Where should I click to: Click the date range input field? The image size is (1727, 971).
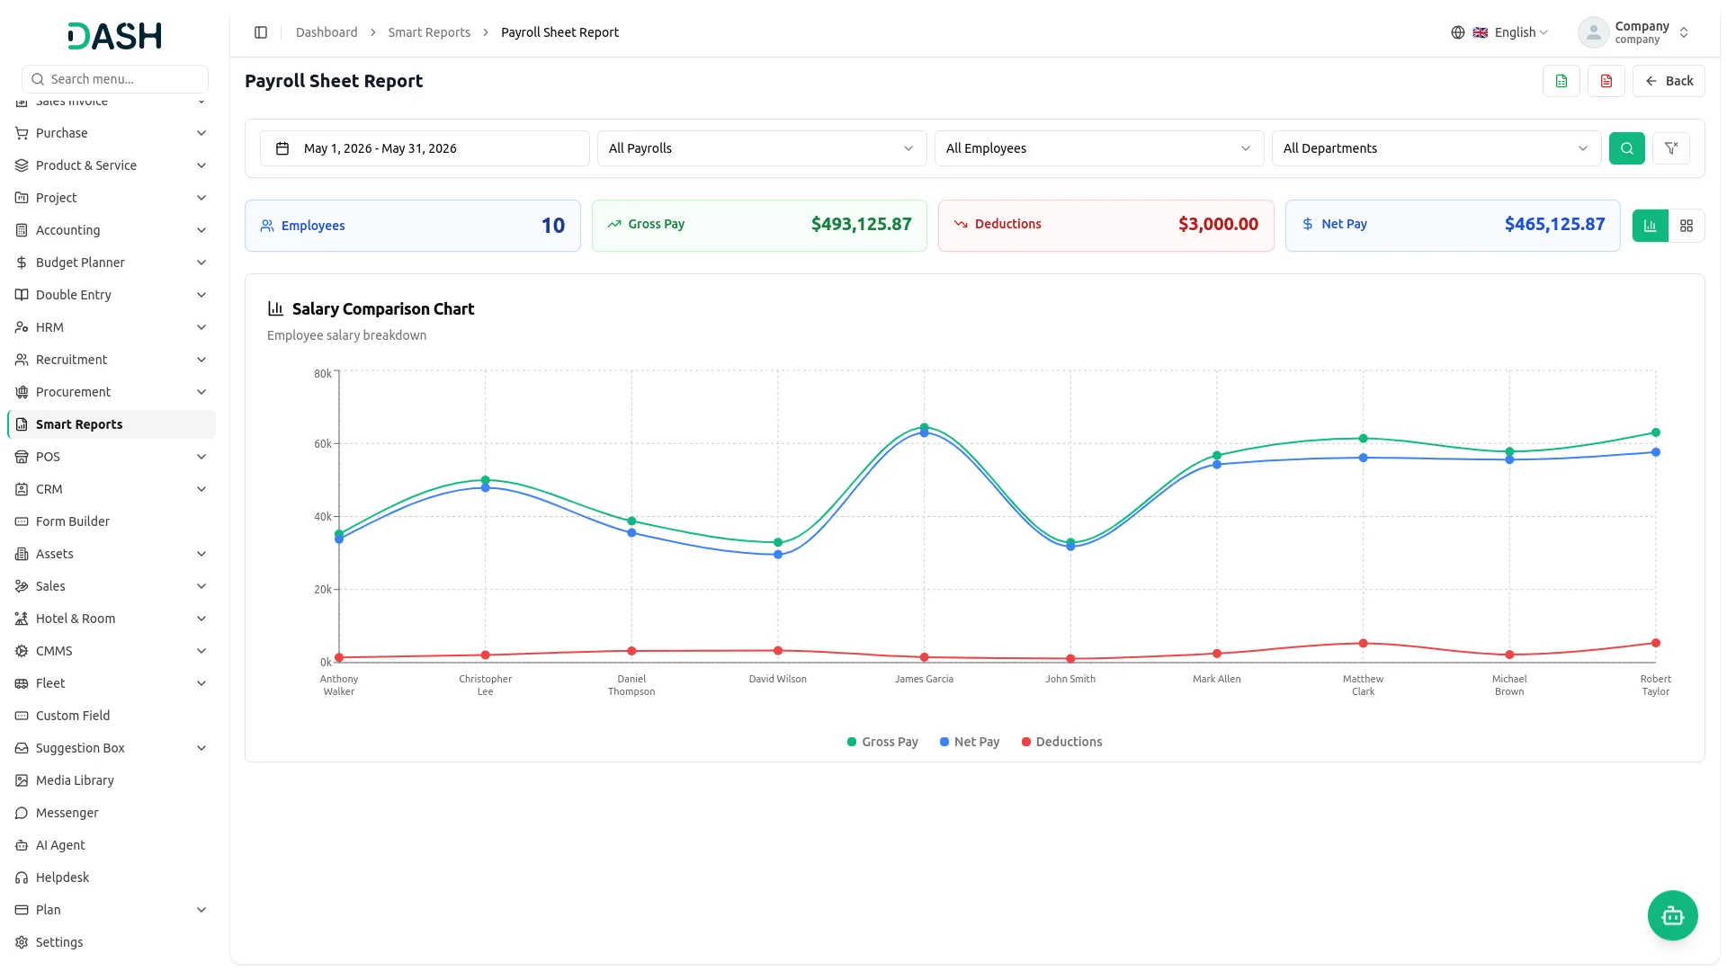425,148
